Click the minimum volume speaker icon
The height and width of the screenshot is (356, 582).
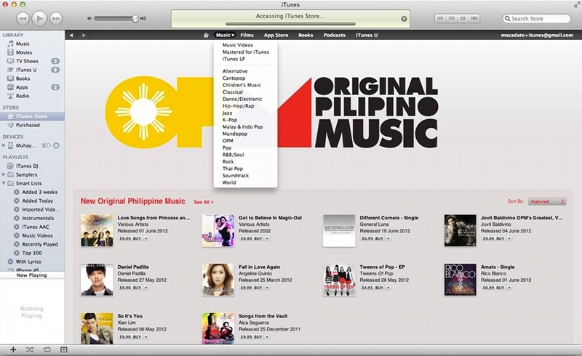point(89,18)
